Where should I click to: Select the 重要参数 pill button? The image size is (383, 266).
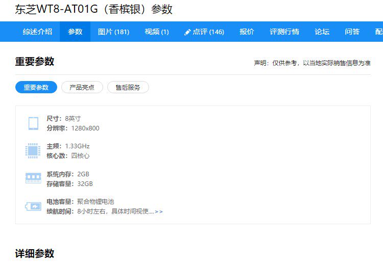(36, 87)
